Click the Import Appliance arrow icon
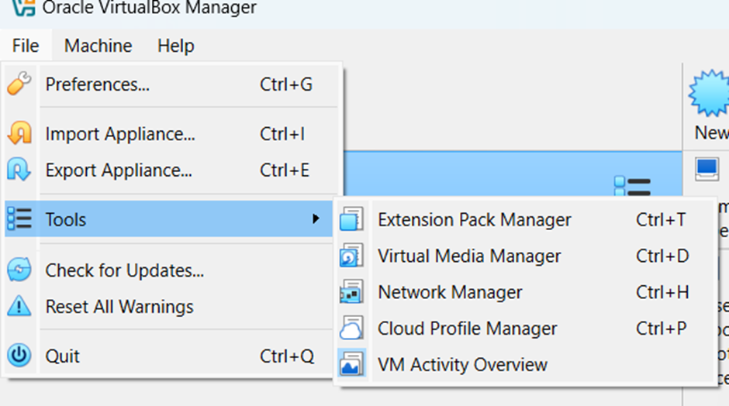This screenshot has height=406, width=729. (x=19, y=132)
